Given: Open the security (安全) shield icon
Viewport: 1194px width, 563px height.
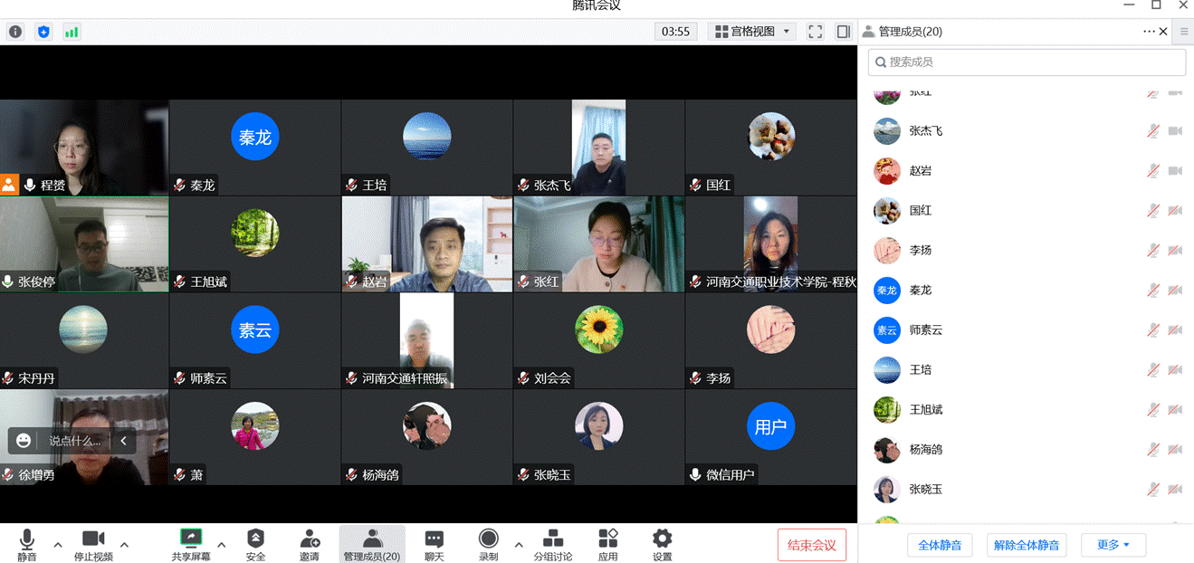Looking at the screenshot, I should click(x=255, y=539).
